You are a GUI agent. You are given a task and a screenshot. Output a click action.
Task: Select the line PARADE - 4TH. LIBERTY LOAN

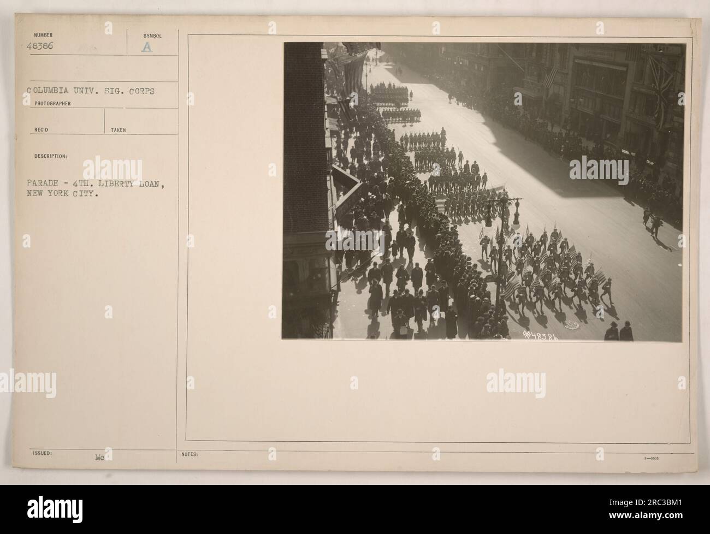tap(96, 186)
